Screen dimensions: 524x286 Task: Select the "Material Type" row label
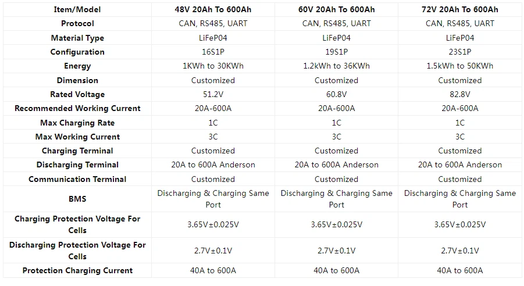pos(77,38)
